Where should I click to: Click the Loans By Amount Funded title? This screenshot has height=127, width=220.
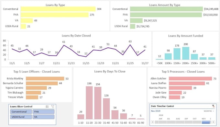186,36
